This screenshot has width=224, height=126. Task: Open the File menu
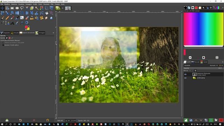click(x=2, y=4)
